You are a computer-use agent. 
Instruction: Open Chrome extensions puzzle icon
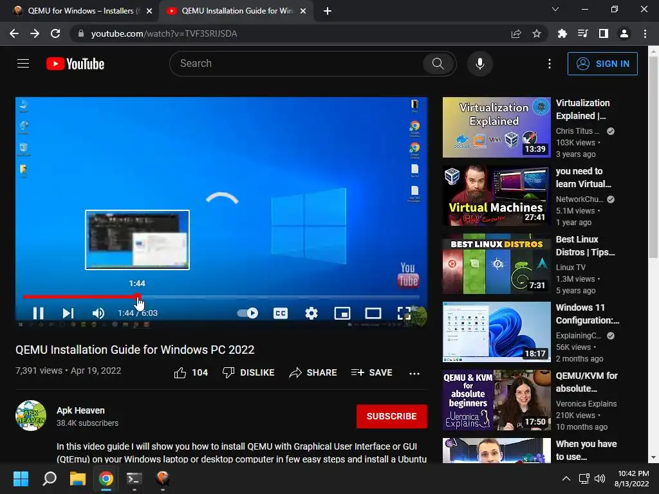[x=562, y=33]
